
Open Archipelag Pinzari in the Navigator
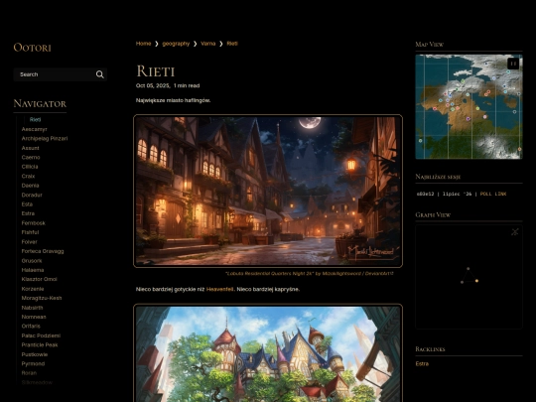(45, 138)
